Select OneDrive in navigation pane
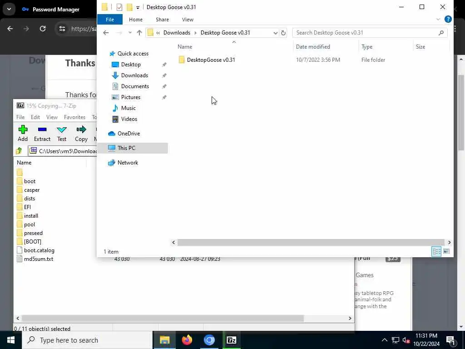Screen dimensions: 465x349 (x=129, y=134)
